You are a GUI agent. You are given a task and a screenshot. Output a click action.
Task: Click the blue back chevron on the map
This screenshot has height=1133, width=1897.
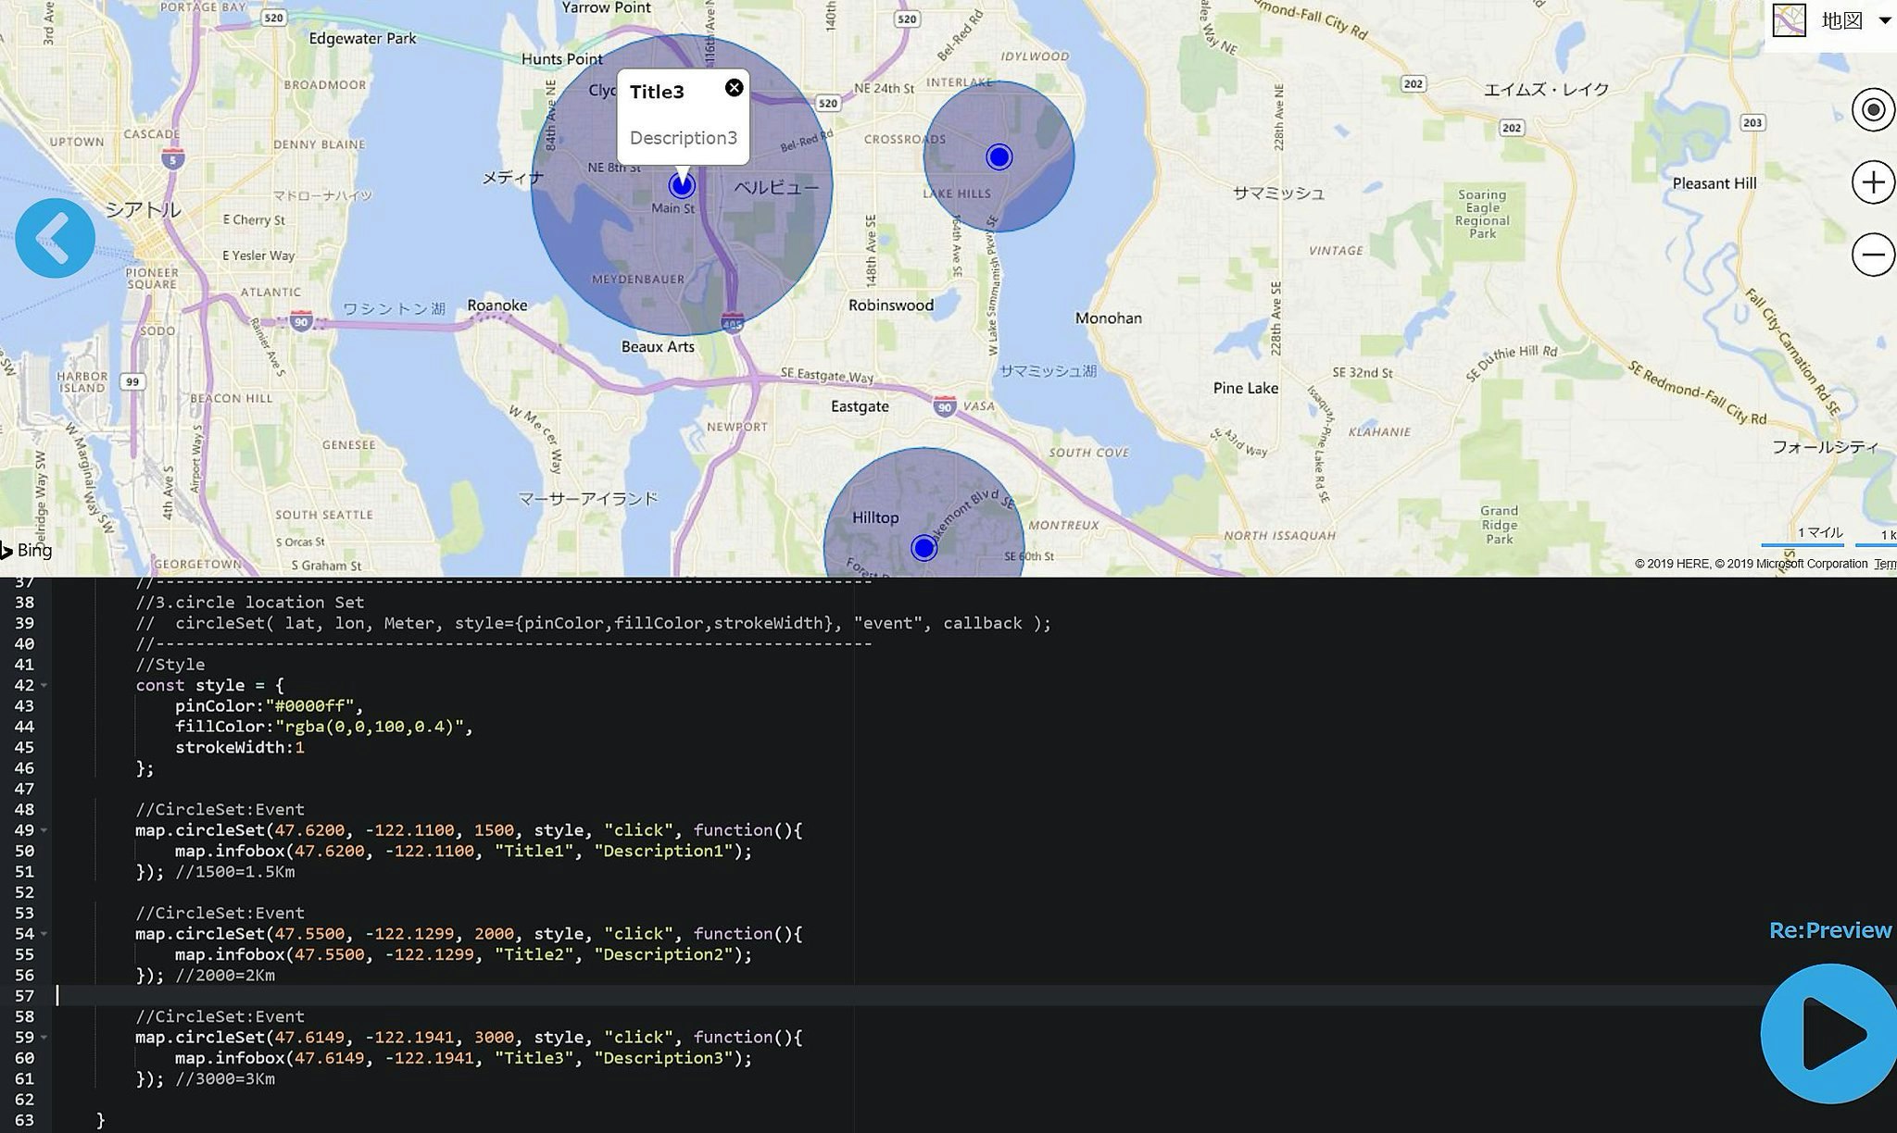click(55, 237)
